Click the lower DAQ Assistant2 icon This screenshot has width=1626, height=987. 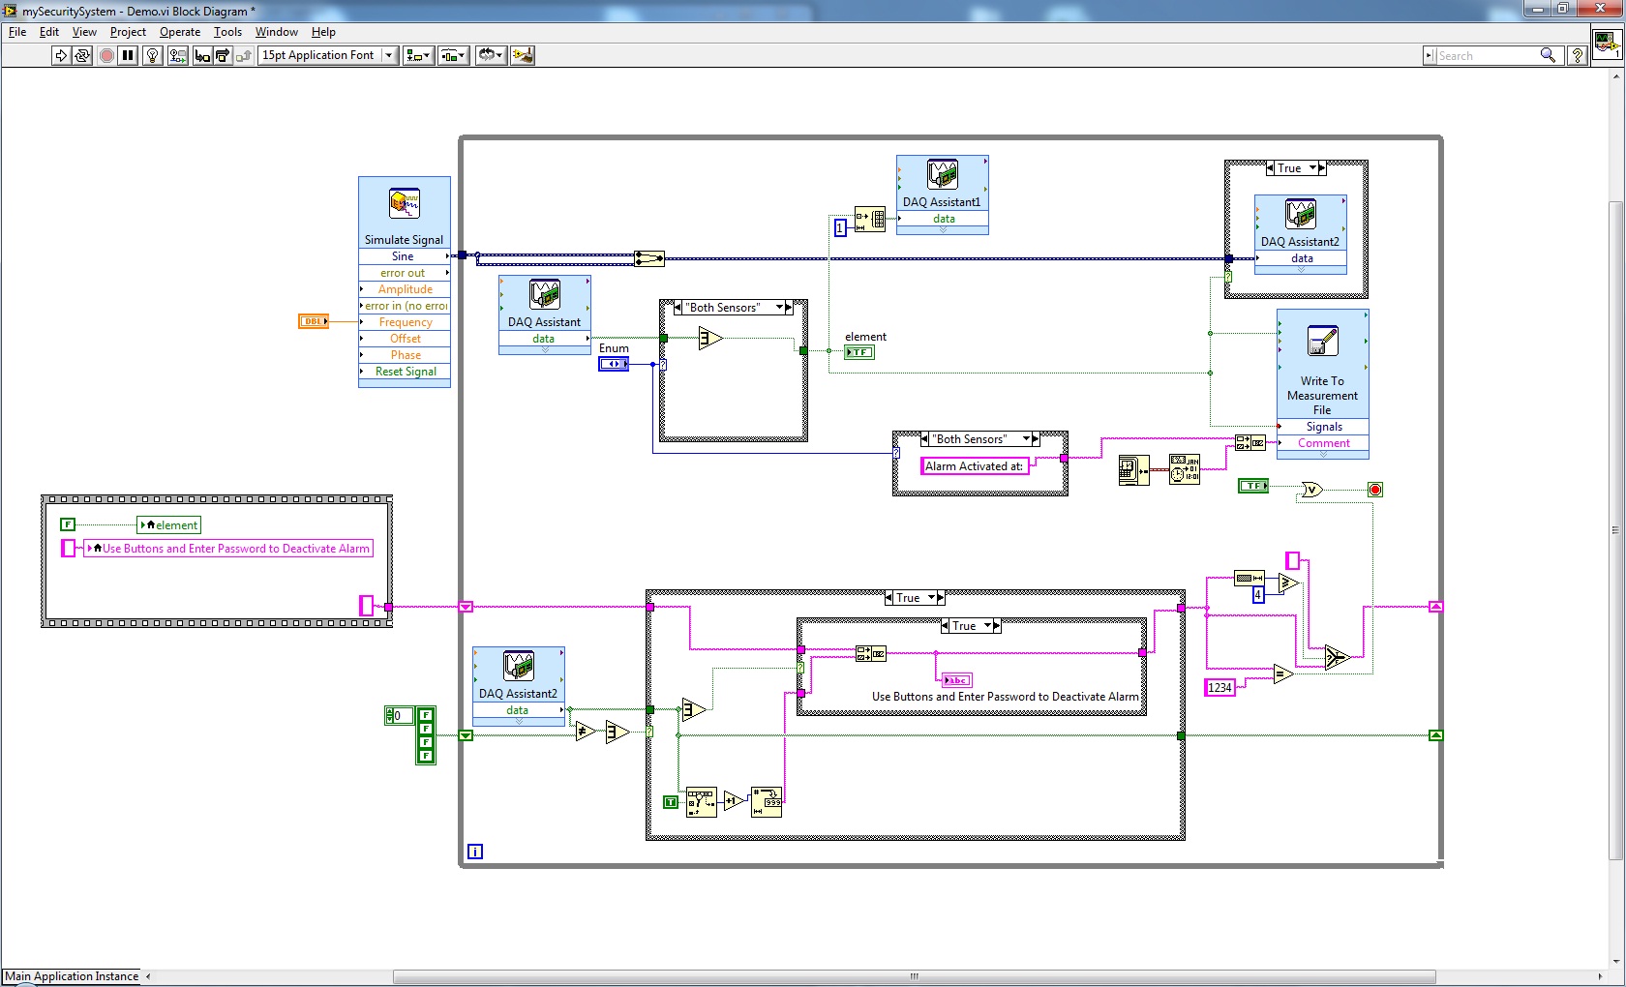click(519, 666)
